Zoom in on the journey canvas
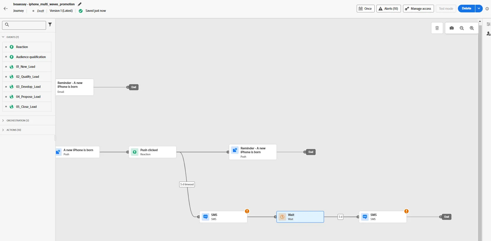This screenshot has width=491, height=241. click(x=472, y=28)
